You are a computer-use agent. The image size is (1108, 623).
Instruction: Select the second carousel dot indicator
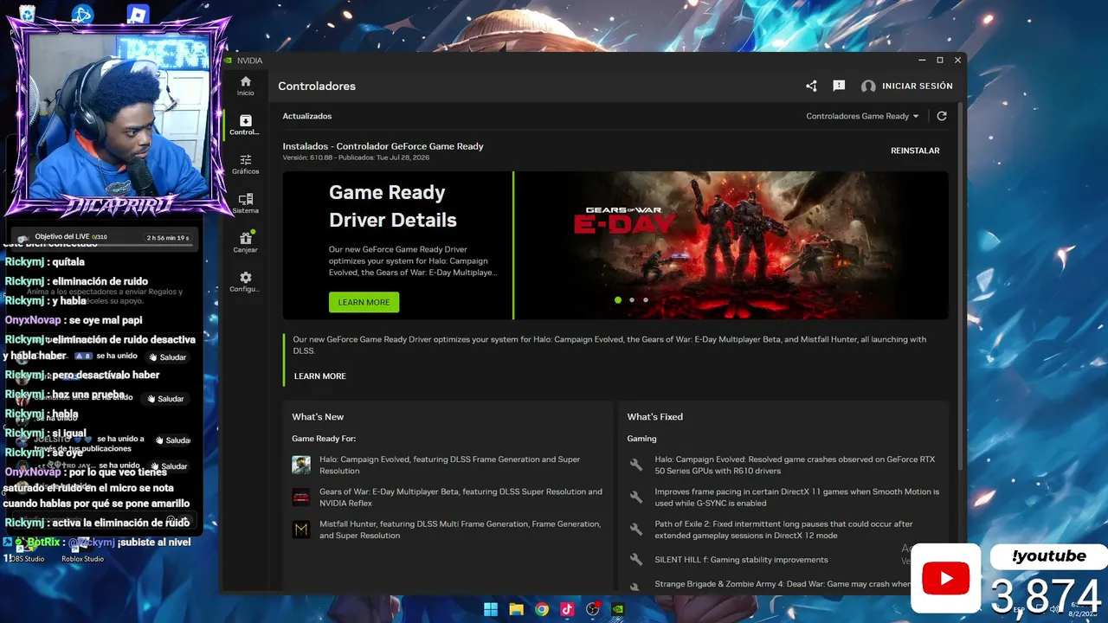(x=632, y=300)
